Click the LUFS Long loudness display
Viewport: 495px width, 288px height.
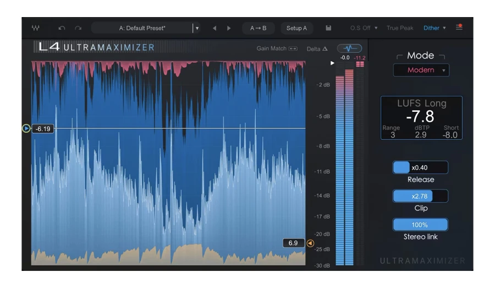pyautogui.click(x=421, y=118)
